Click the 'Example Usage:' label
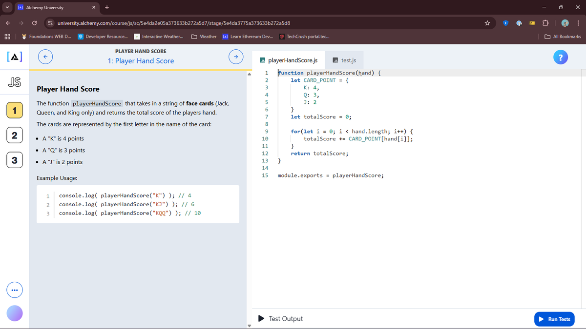The image size is (586, 329). [x=57, y=179]
